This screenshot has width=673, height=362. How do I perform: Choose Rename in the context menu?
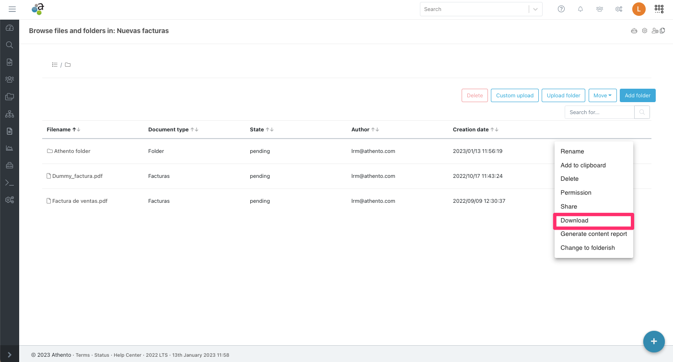(572, 152)
